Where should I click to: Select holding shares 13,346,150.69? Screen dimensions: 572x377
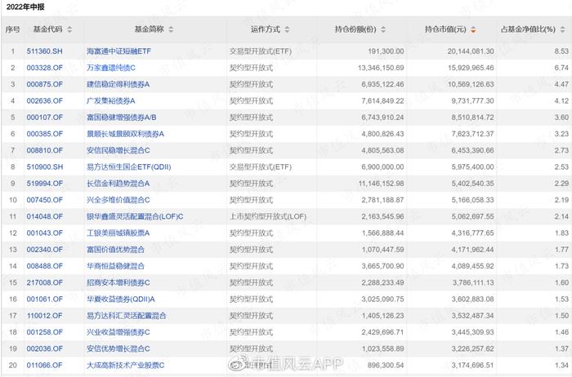[381, 68]
